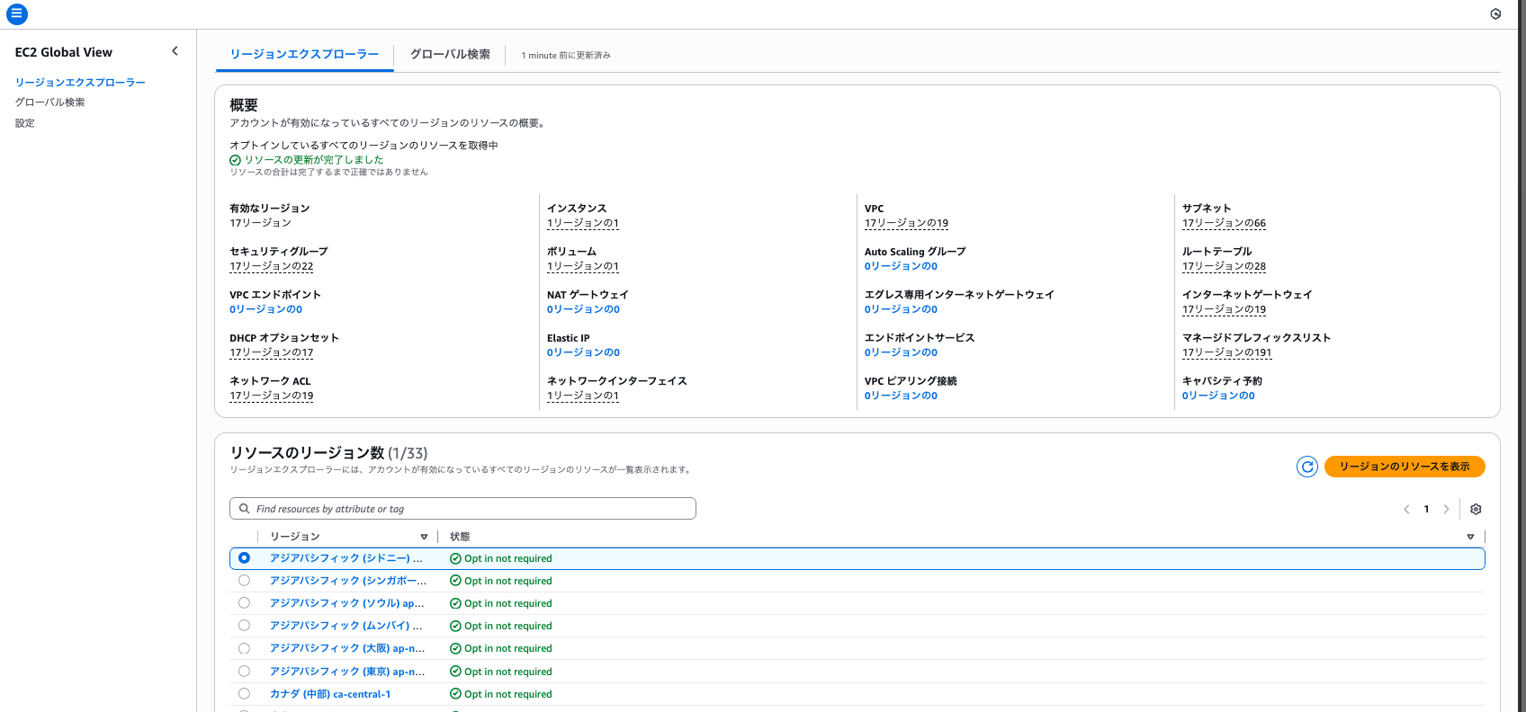Go to next page of regions table
The height and width of the screenshot is (712, 1526).
pos(1446,509)
